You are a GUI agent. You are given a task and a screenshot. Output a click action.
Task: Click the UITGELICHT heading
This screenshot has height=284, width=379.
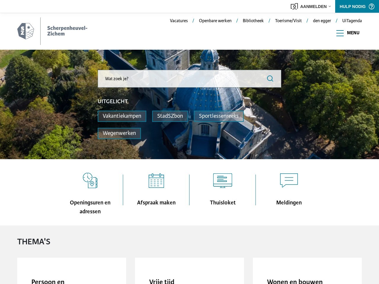coord(113,101)
